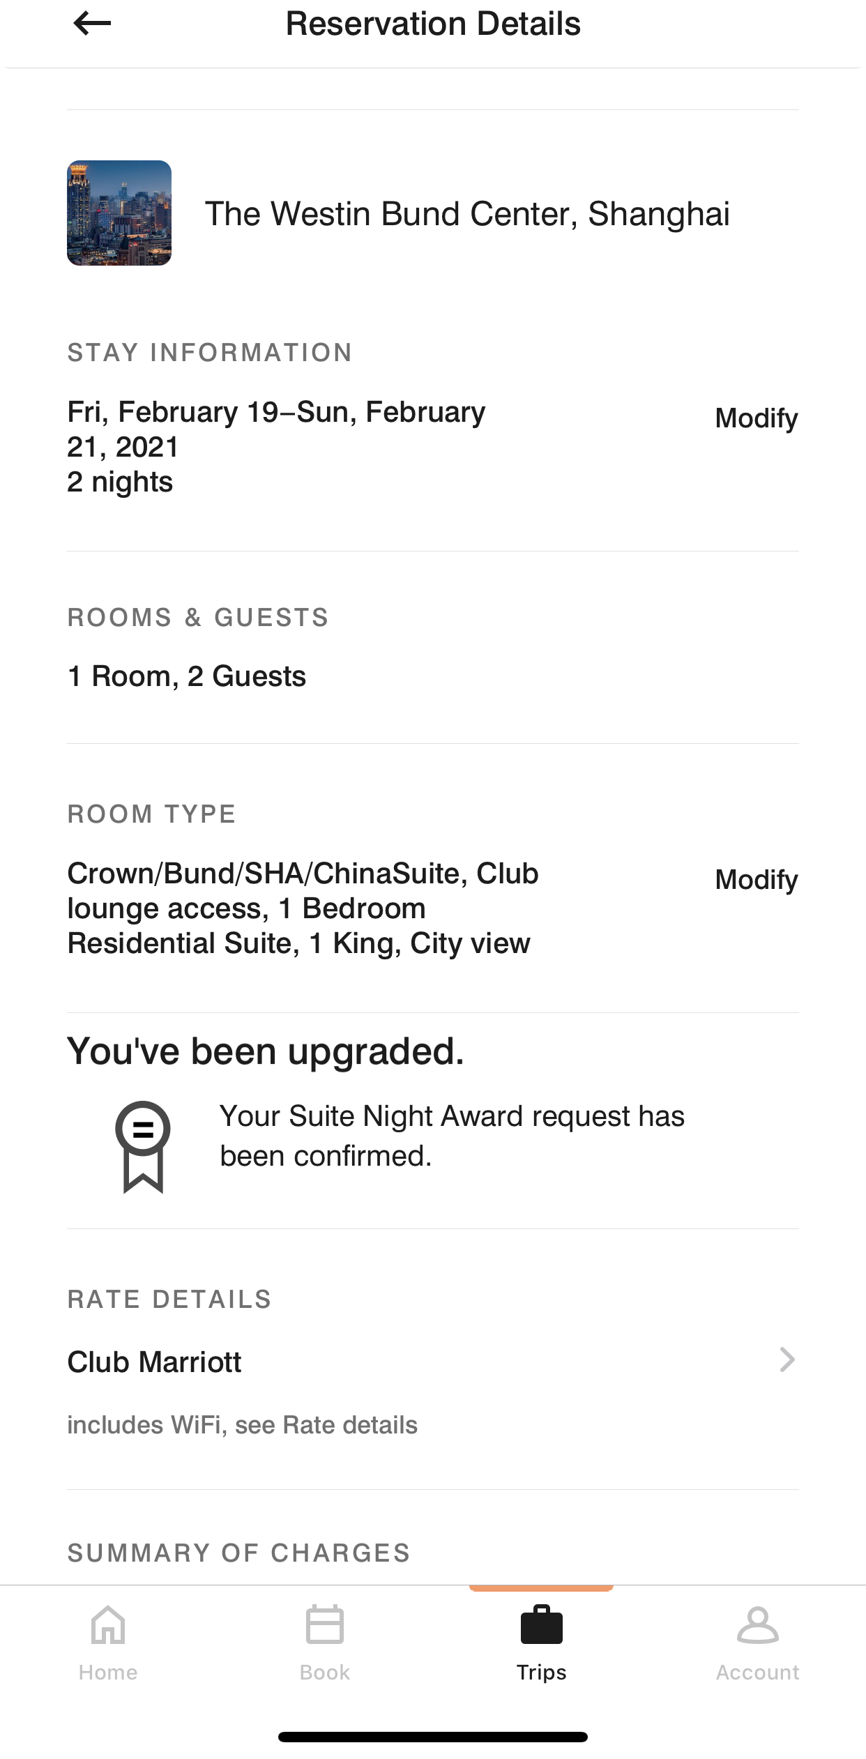Click the Book tab label
866x1759 pixels.
325,1672
